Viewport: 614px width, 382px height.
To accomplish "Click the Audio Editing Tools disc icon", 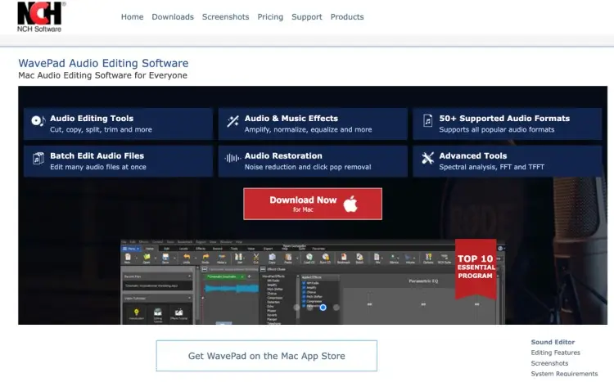I will pos(38,121).
